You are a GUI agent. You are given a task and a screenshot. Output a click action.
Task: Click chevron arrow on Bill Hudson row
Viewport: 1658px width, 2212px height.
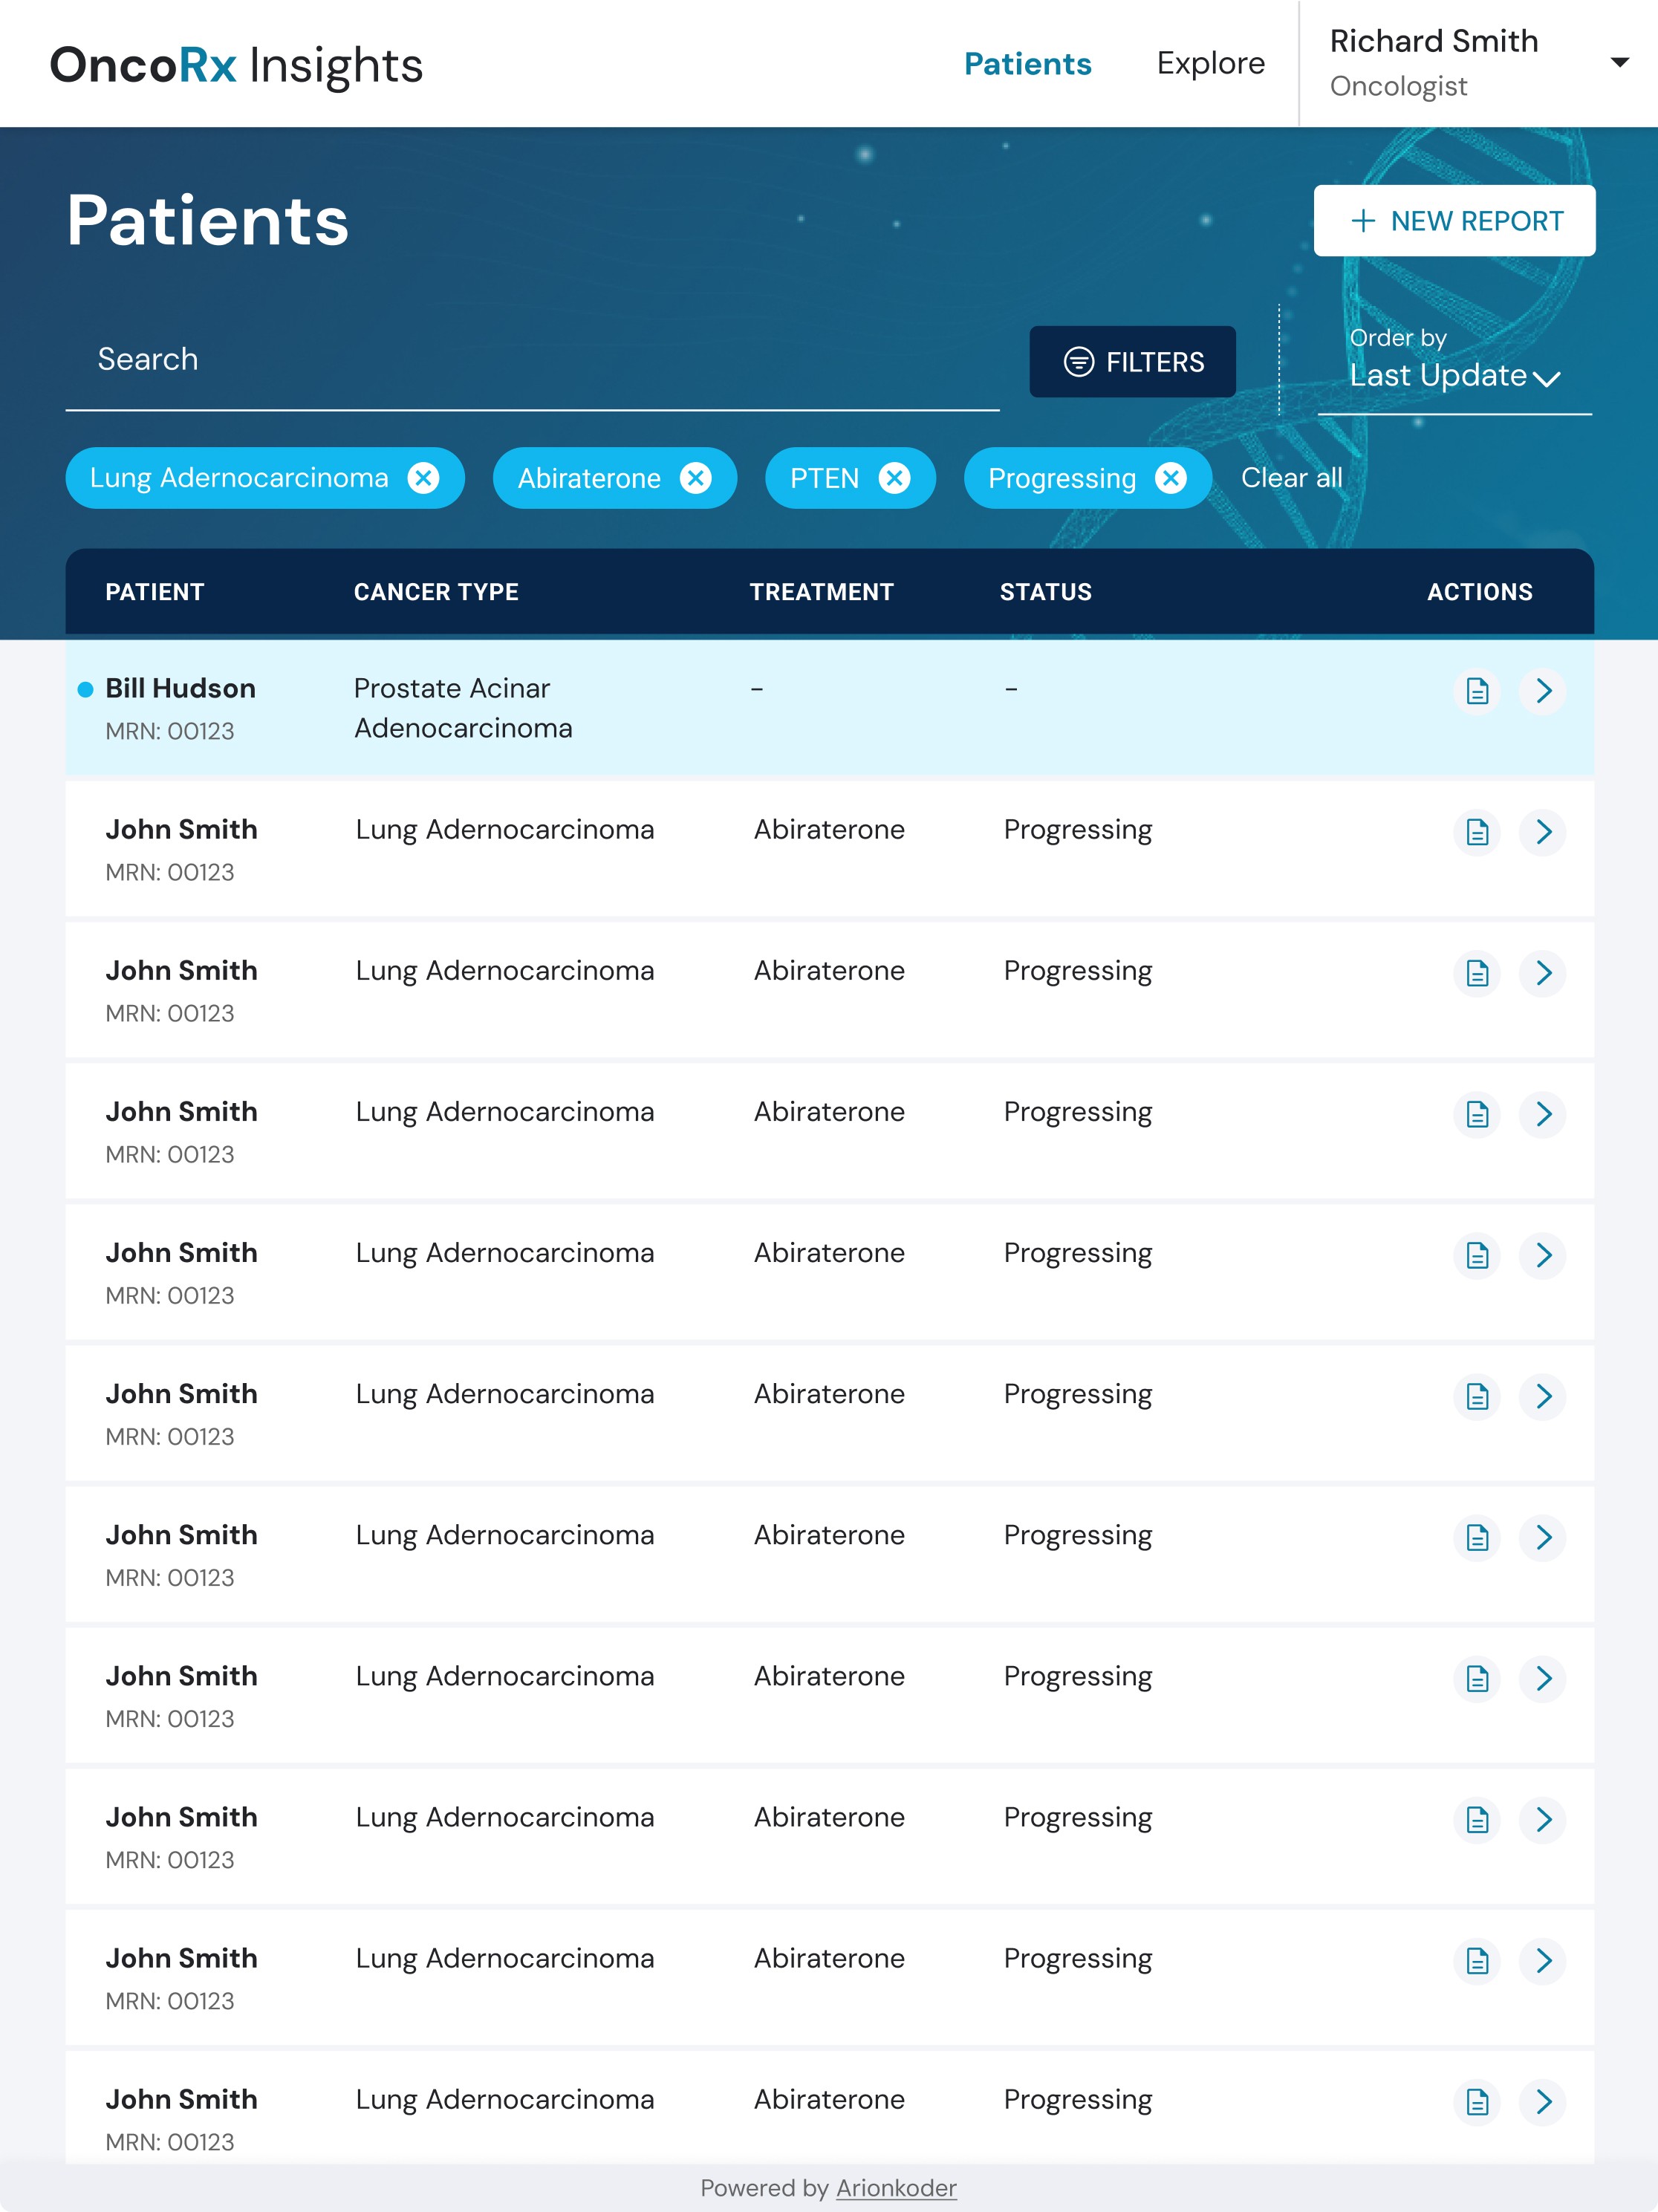1543,691
